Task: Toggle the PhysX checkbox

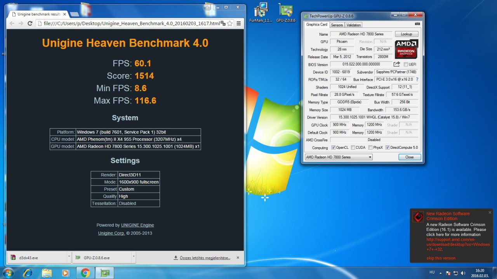Action: pyautogui.click(x=370, y=148)
